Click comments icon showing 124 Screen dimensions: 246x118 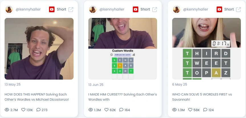click(x=205, y=110)
